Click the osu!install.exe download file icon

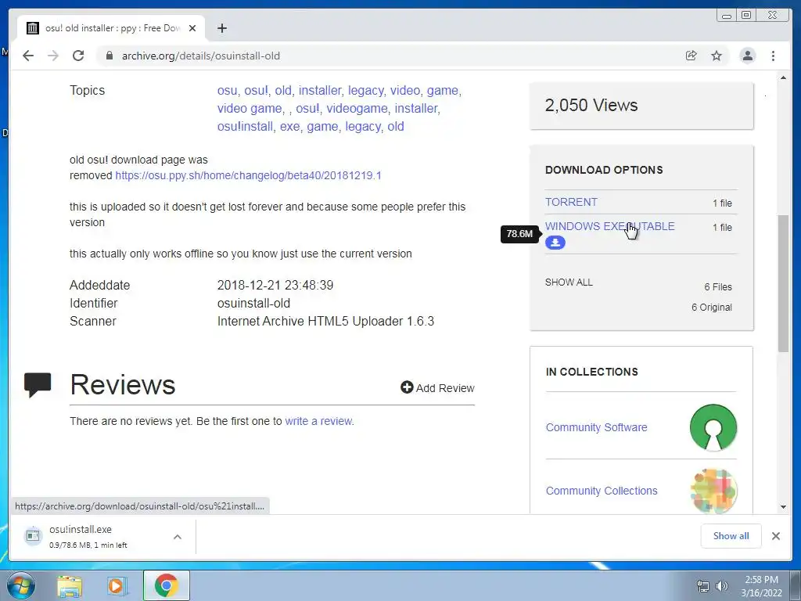(33, 535)
